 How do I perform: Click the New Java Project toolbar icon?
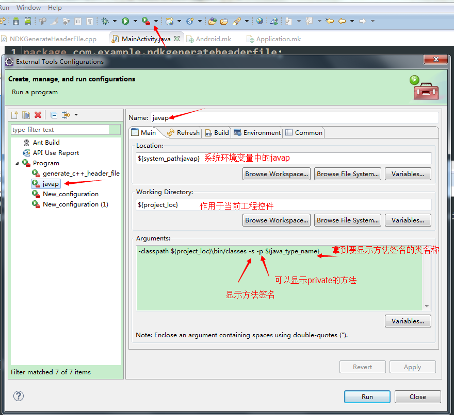click(x=170, y=21)
